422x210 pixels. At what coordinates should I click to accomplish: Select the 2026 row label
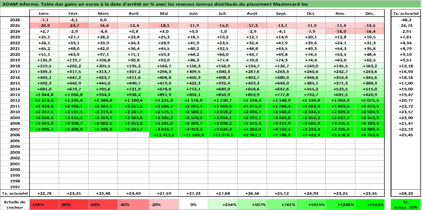pyautogui.click(x=15, y=20)
